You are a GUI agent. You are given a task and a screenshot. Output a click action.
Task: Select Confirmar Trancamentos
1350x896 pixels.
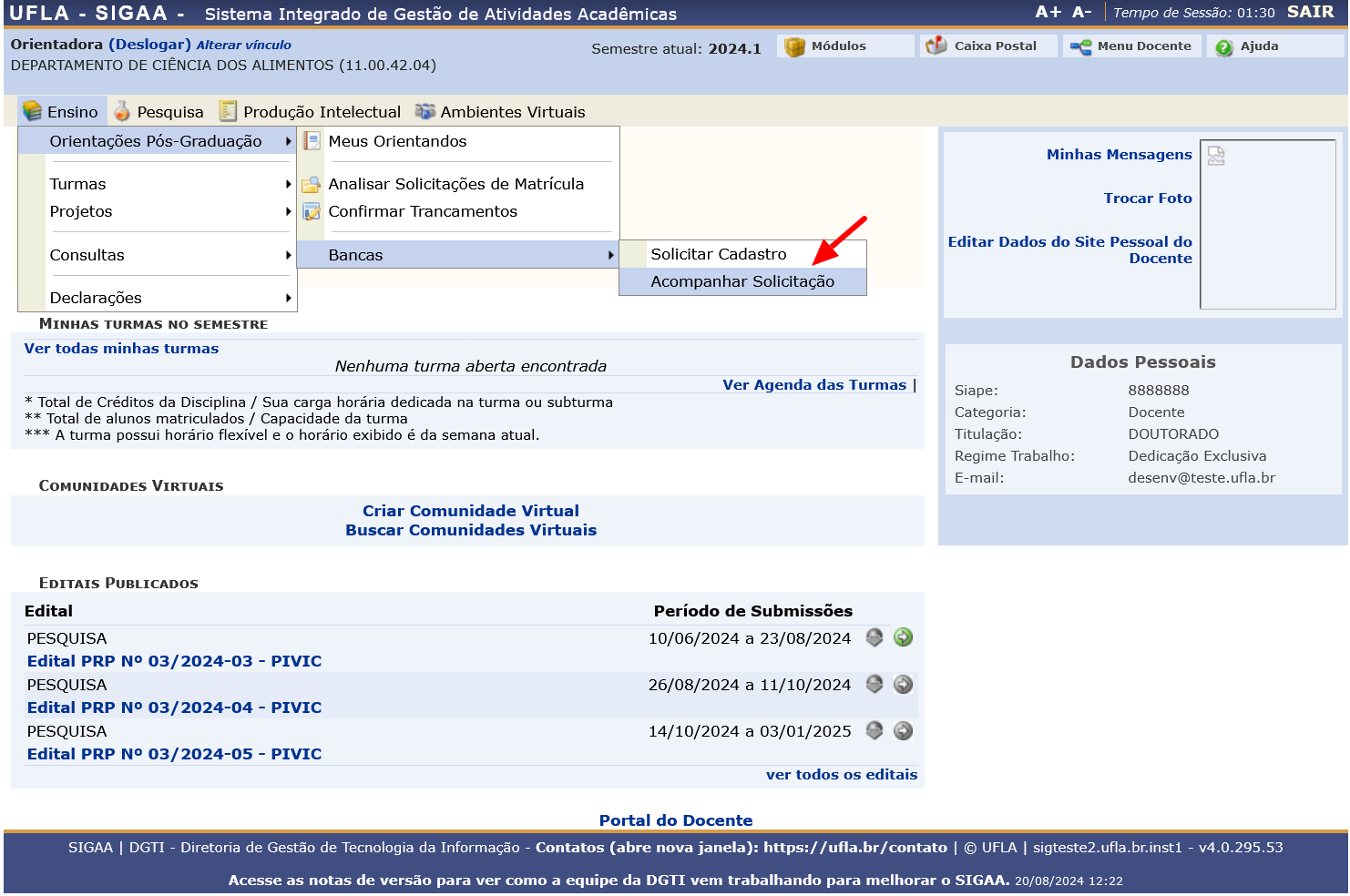(458, 211)
